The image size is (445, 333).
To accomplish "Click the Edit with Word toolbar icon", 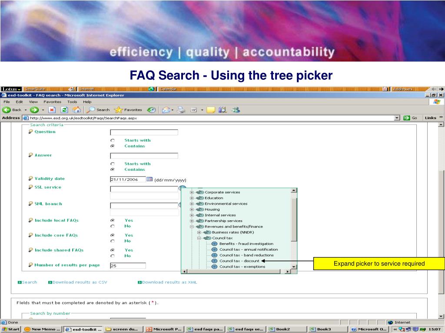I will tap(194, 110).
